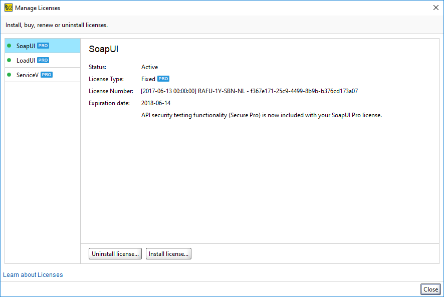Close the Manage Licenses window with X

coord(436,8)
